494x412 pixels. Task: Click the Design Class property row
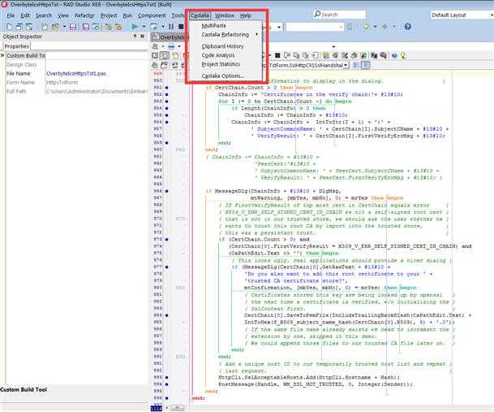pyautogui.click(x=76, y=65)
